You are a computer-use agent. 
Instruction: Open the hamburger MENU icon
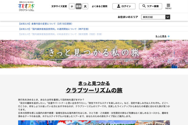pos(168,6)
